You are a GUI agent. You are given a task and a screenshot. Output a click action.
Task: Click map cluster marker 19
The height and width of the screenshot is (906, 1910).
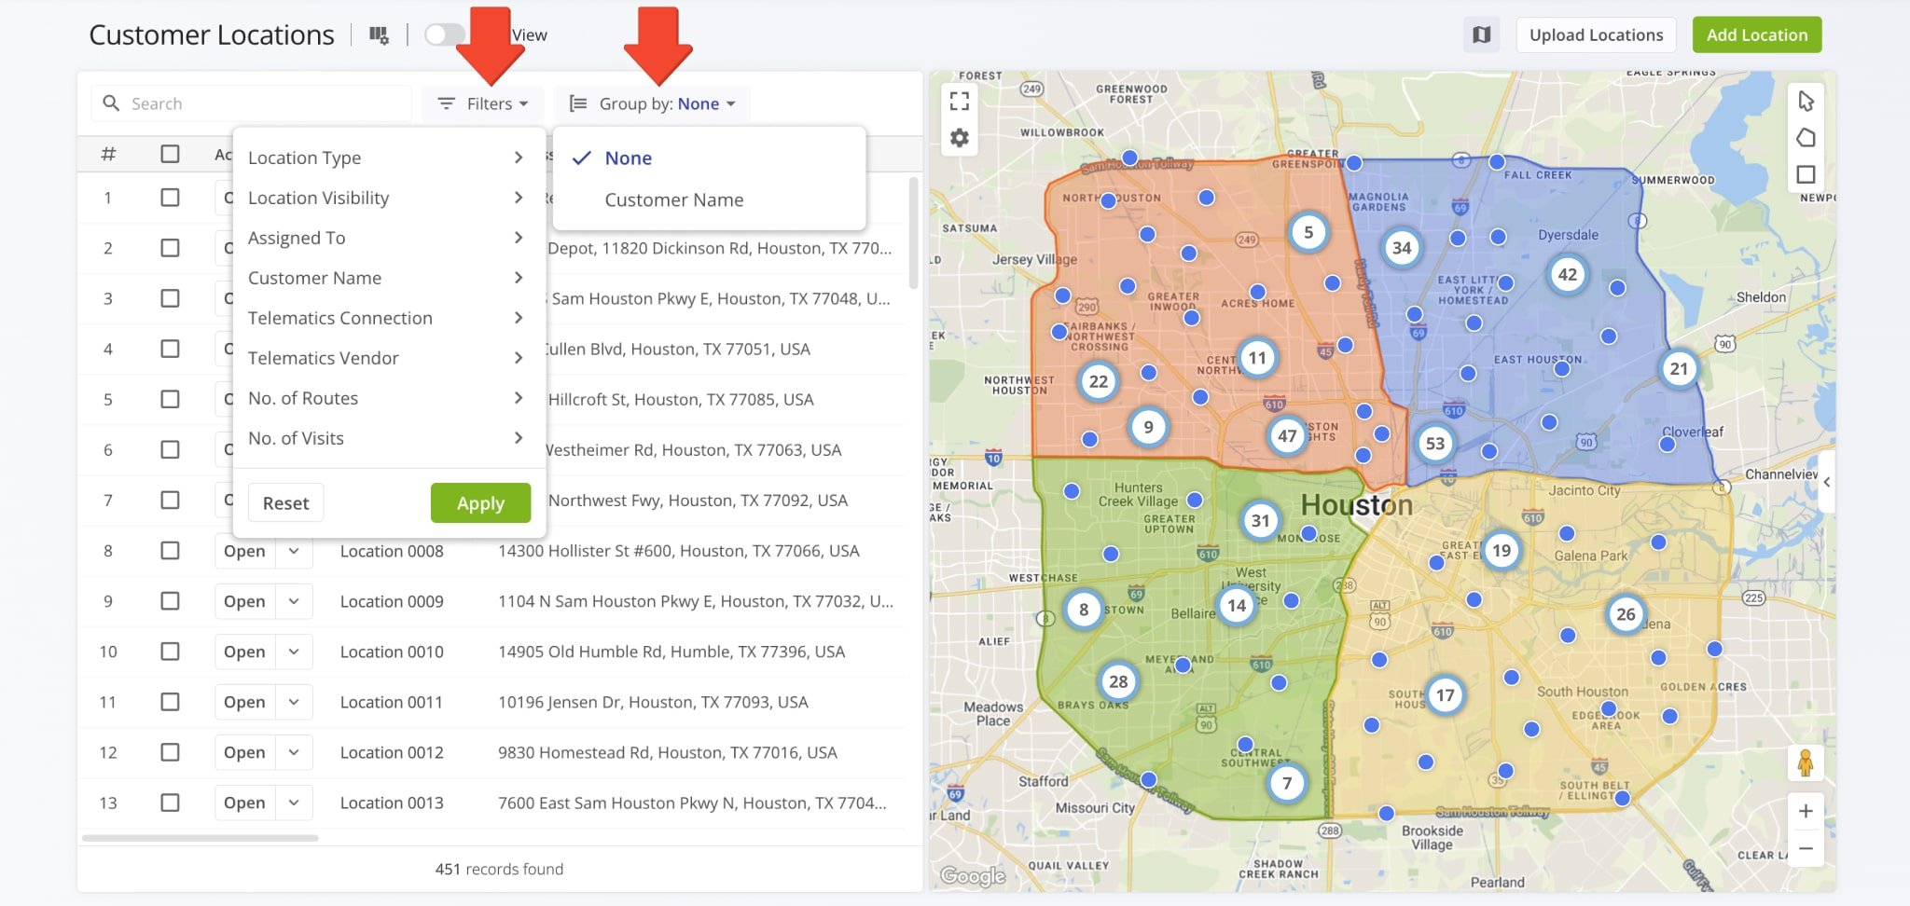click(x=1501, y=550)
